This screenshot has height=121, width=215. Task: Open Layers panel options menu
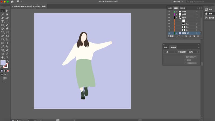tap(201, 8)
